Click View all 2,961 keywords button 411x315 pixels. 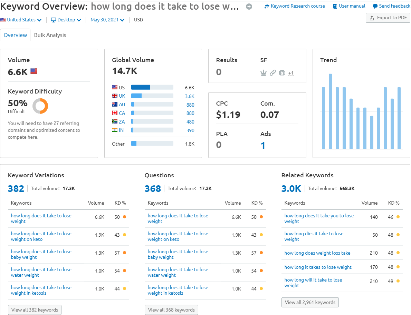310,302
